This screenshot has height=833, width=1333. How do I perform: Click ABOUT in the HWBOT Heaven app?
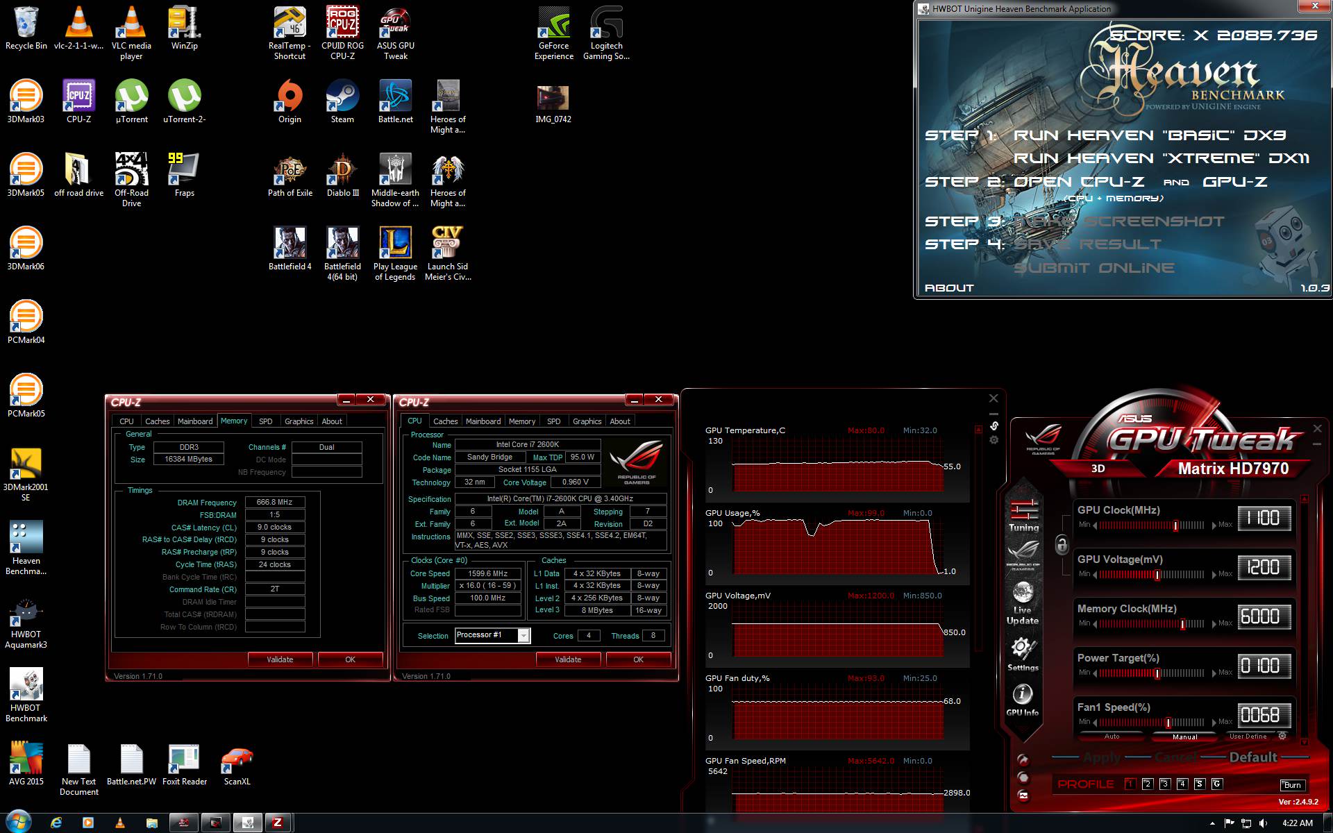click(949, 288)
